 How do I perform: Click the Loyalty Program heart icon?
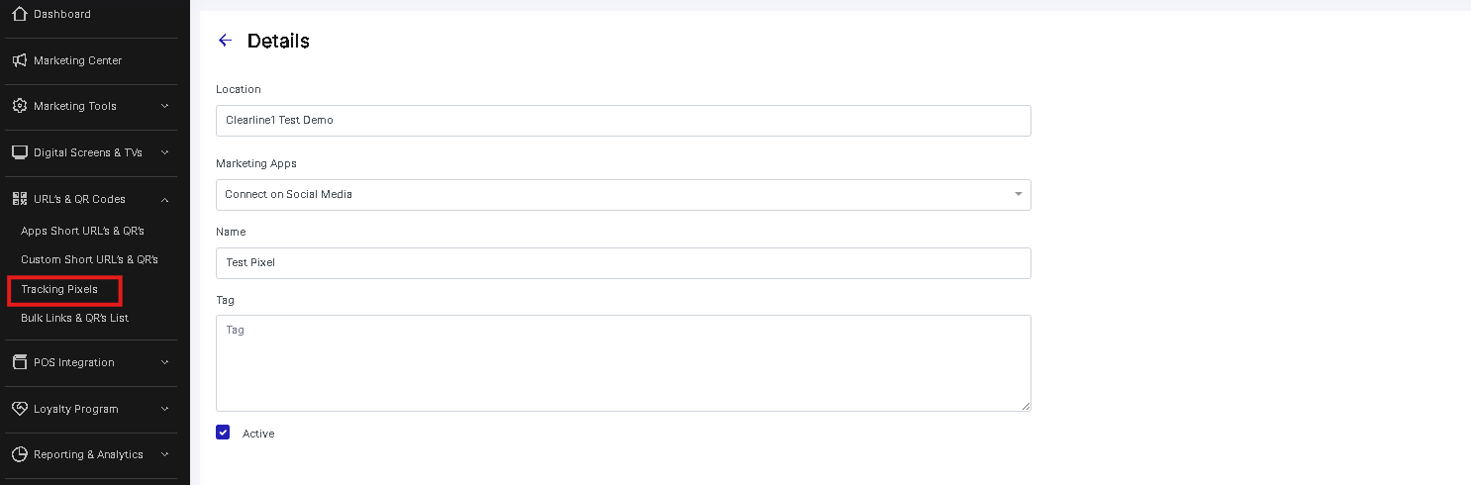point(19,409)
